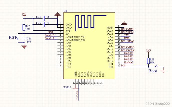Click the IO17 pin name
This screenshot has height=107, width=172.
(110, 58)
